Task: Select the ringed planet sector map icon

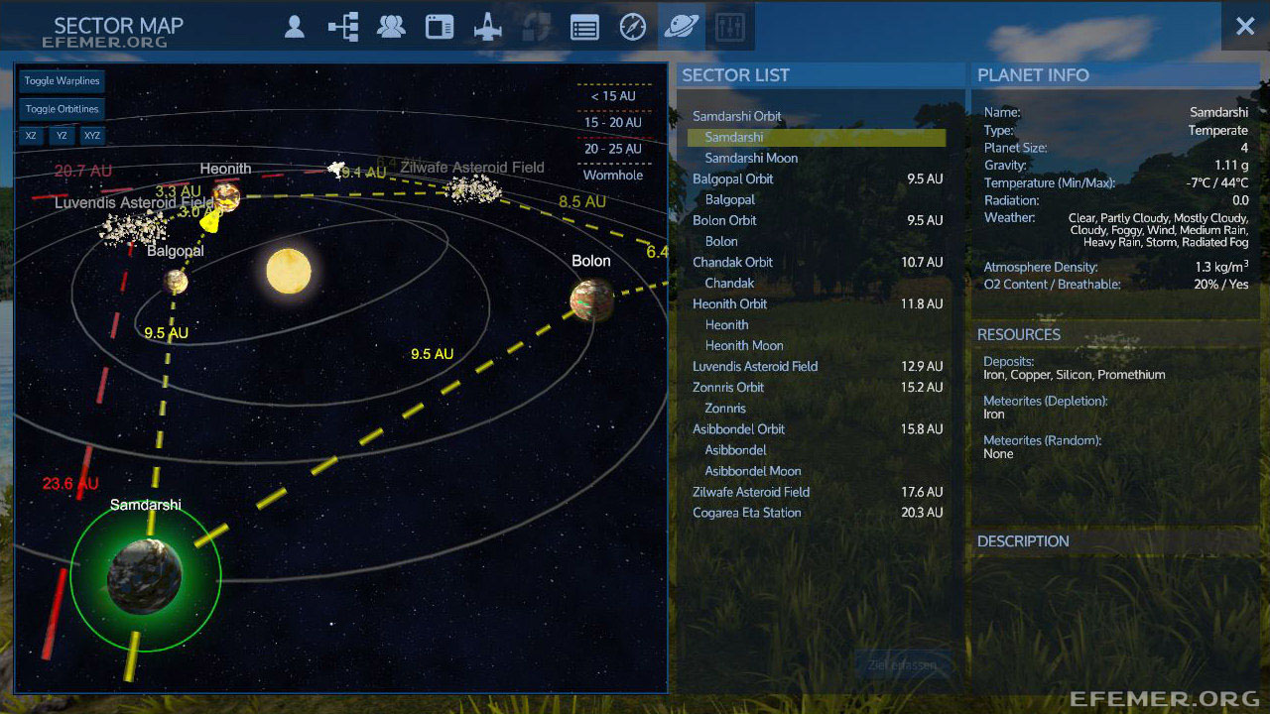Action: (682, 27)
